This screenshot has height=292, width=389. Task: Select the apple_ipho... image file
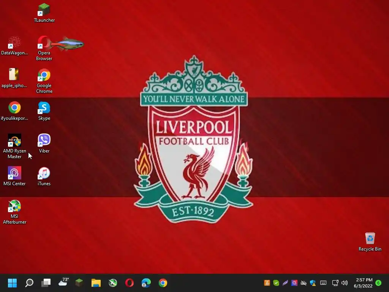click(14, 78)
